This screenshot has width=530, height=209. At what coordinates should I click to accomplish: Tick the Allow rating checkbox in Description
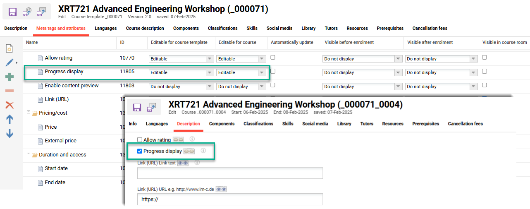140,140
